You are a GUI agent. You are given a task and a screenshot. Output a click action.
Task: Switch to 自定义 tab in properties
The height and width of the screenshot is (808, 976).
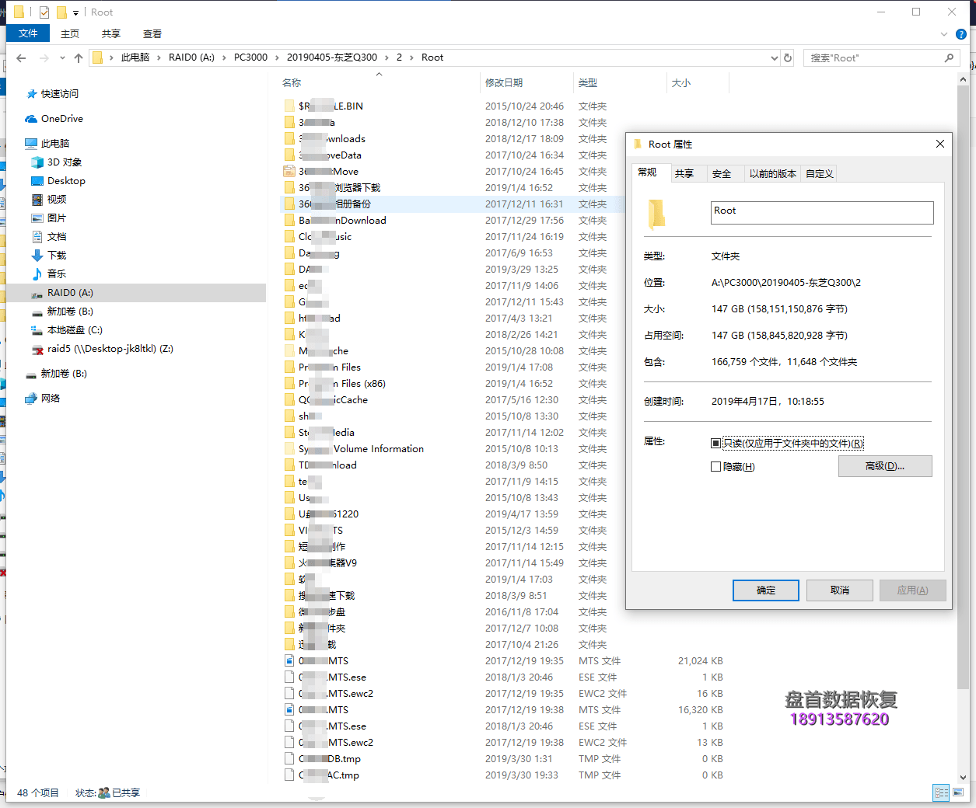(820, 174)
